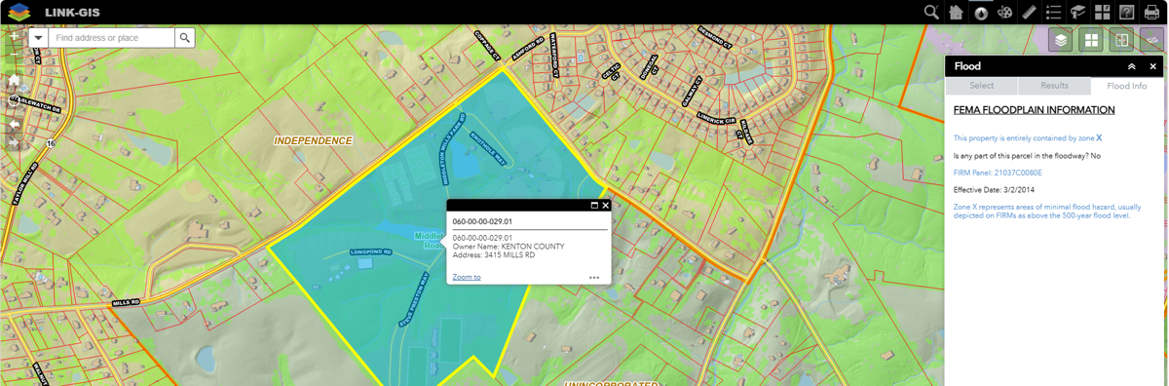Open popup three-dot more options

pos(594,278)
